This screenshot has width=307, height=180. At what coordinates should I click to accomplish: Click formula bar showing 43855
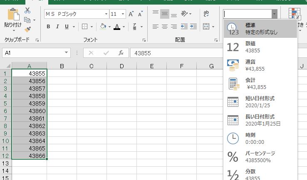(x=176, y=53)
